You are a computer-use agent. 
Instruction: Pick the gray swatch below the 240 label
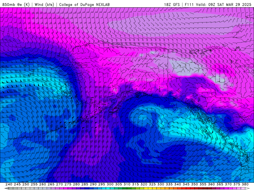[x=11, y=188]
